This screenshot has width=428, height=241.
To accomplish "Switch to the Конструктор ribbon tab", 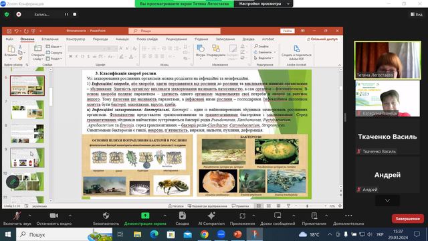I will (76, 39).
